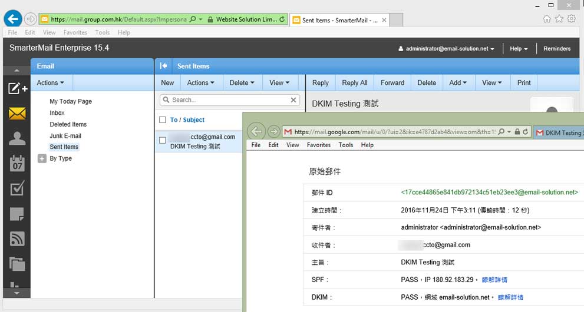584x312 pixels.
Task: Open the Reminders link
Action: click(557, 48)
